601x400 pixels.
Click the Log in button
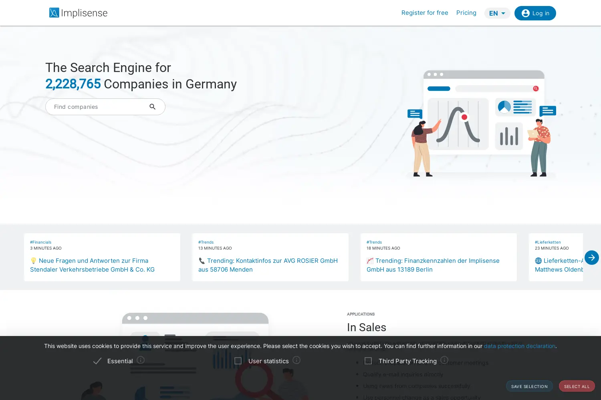535,13
